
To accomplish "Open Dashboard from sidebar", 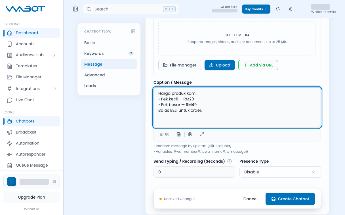I will tap(31, 33).
